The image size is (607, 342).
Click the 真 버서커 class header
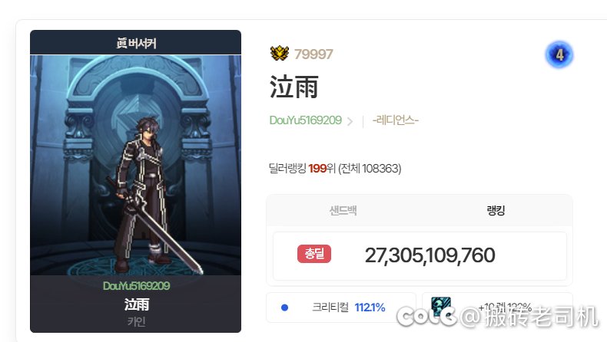135,43
